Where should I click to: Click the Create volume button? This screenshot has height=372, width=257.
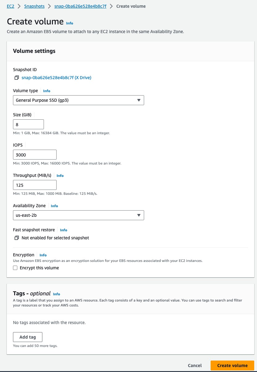point(232,366)
